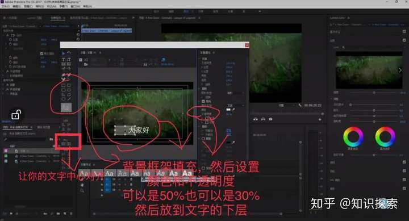Close the title designer window

pos(247,45)
